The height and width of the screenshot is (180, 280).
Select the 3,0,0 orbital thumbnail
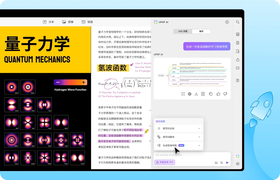point(28,87)
